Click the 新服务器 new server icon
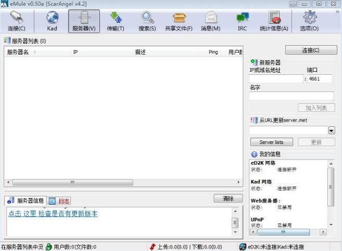Screen dimensions: 342x251 pos(254,62)
